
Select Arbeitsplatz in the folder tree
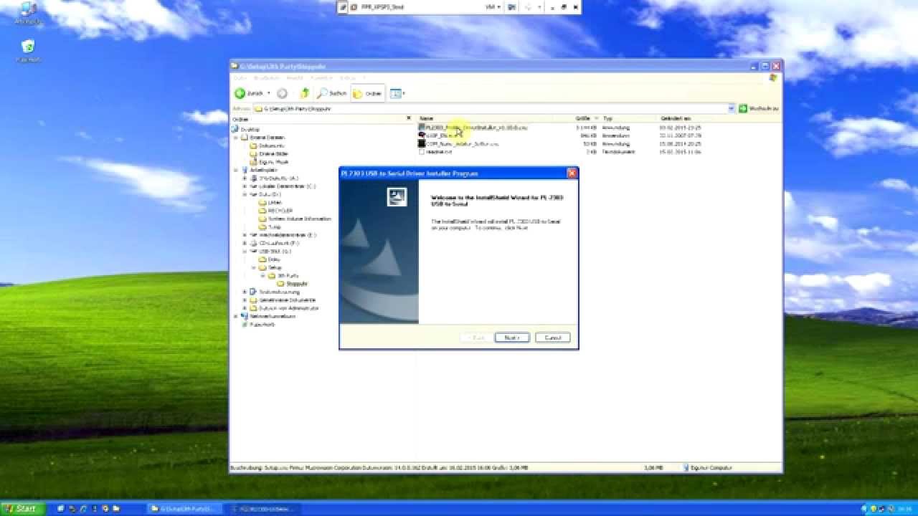262,170
